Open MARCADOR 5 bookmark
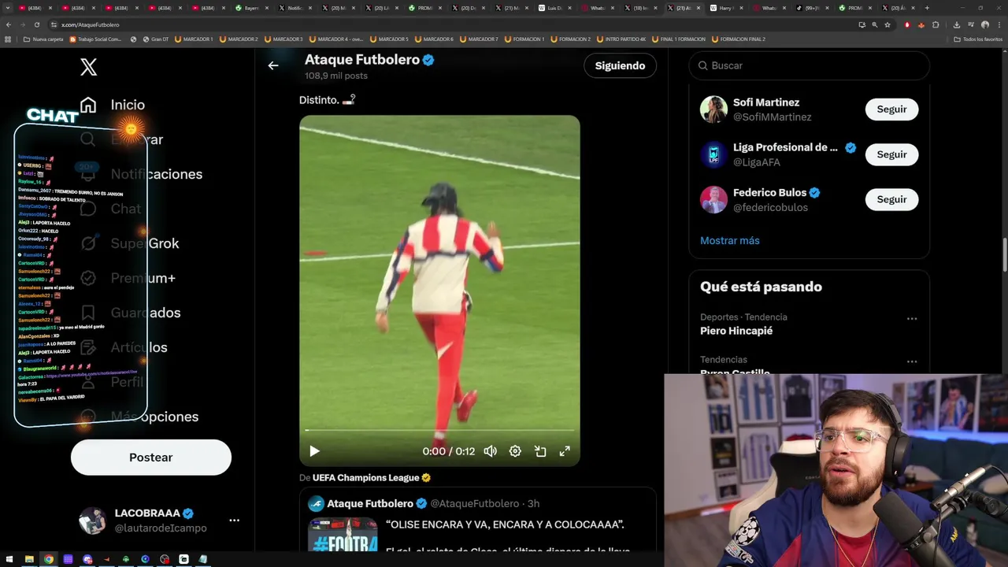Image resolution: width=1008 pixels, height=567 pixels. click(x=387, y=39)
